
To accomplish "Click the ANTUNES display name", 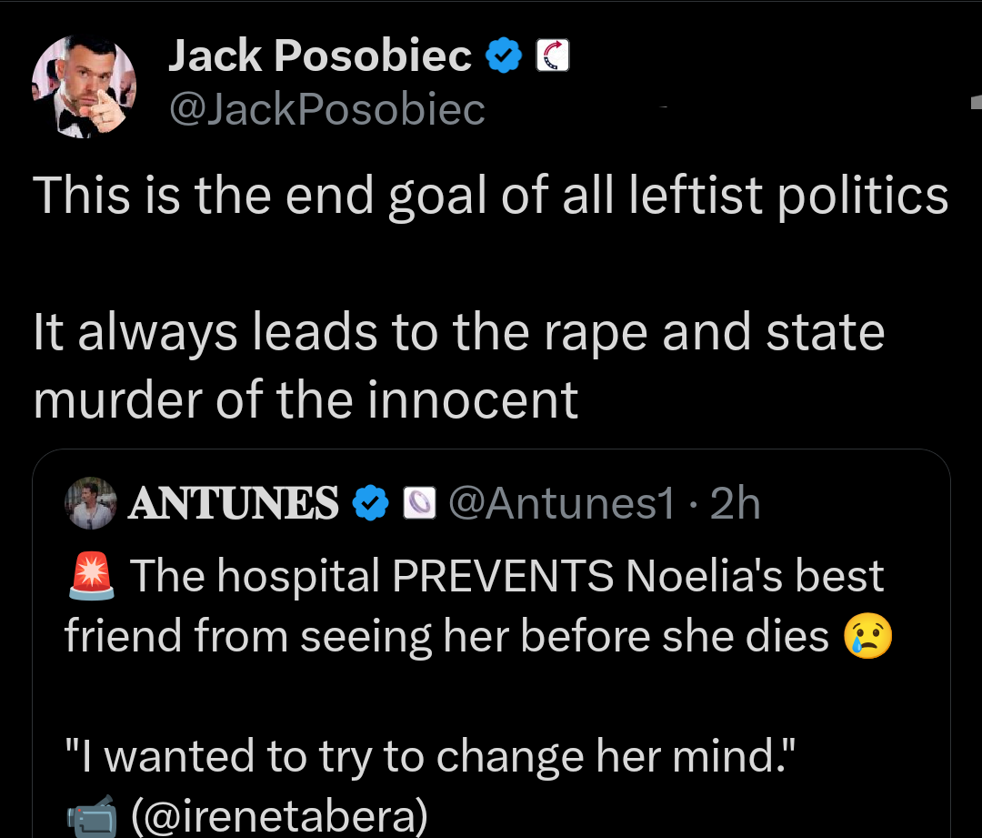I will (233, 501).
